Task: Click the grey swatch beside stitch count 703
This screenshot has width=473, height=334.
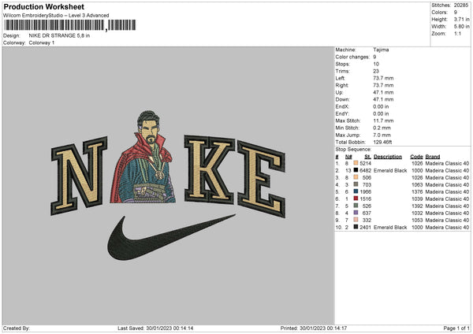Action: click(x=356, y=184)
